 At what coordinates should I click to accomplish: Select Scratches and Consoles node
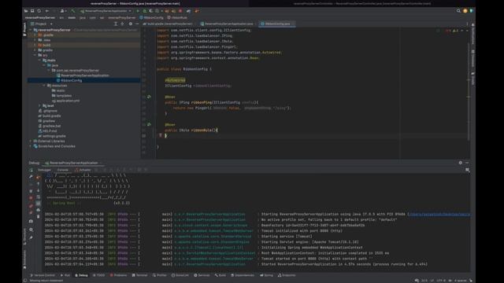(x=54, y=146)
